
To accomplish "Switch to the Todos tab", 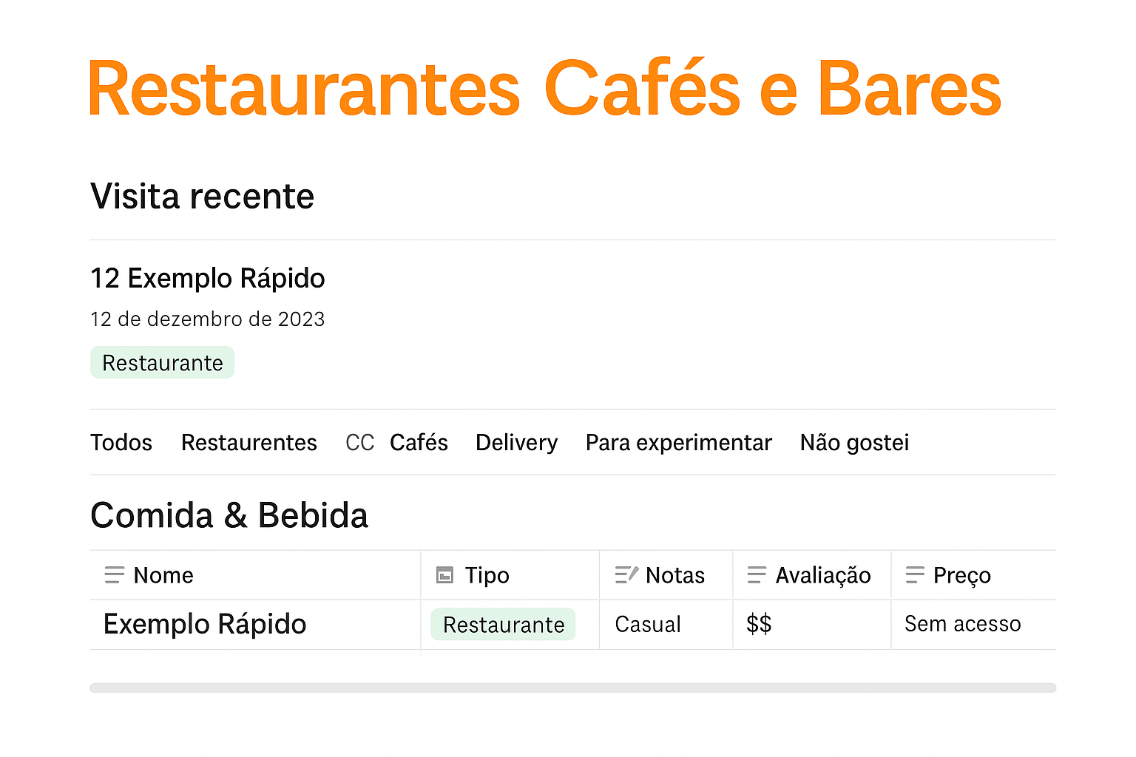I will [121, 443].
